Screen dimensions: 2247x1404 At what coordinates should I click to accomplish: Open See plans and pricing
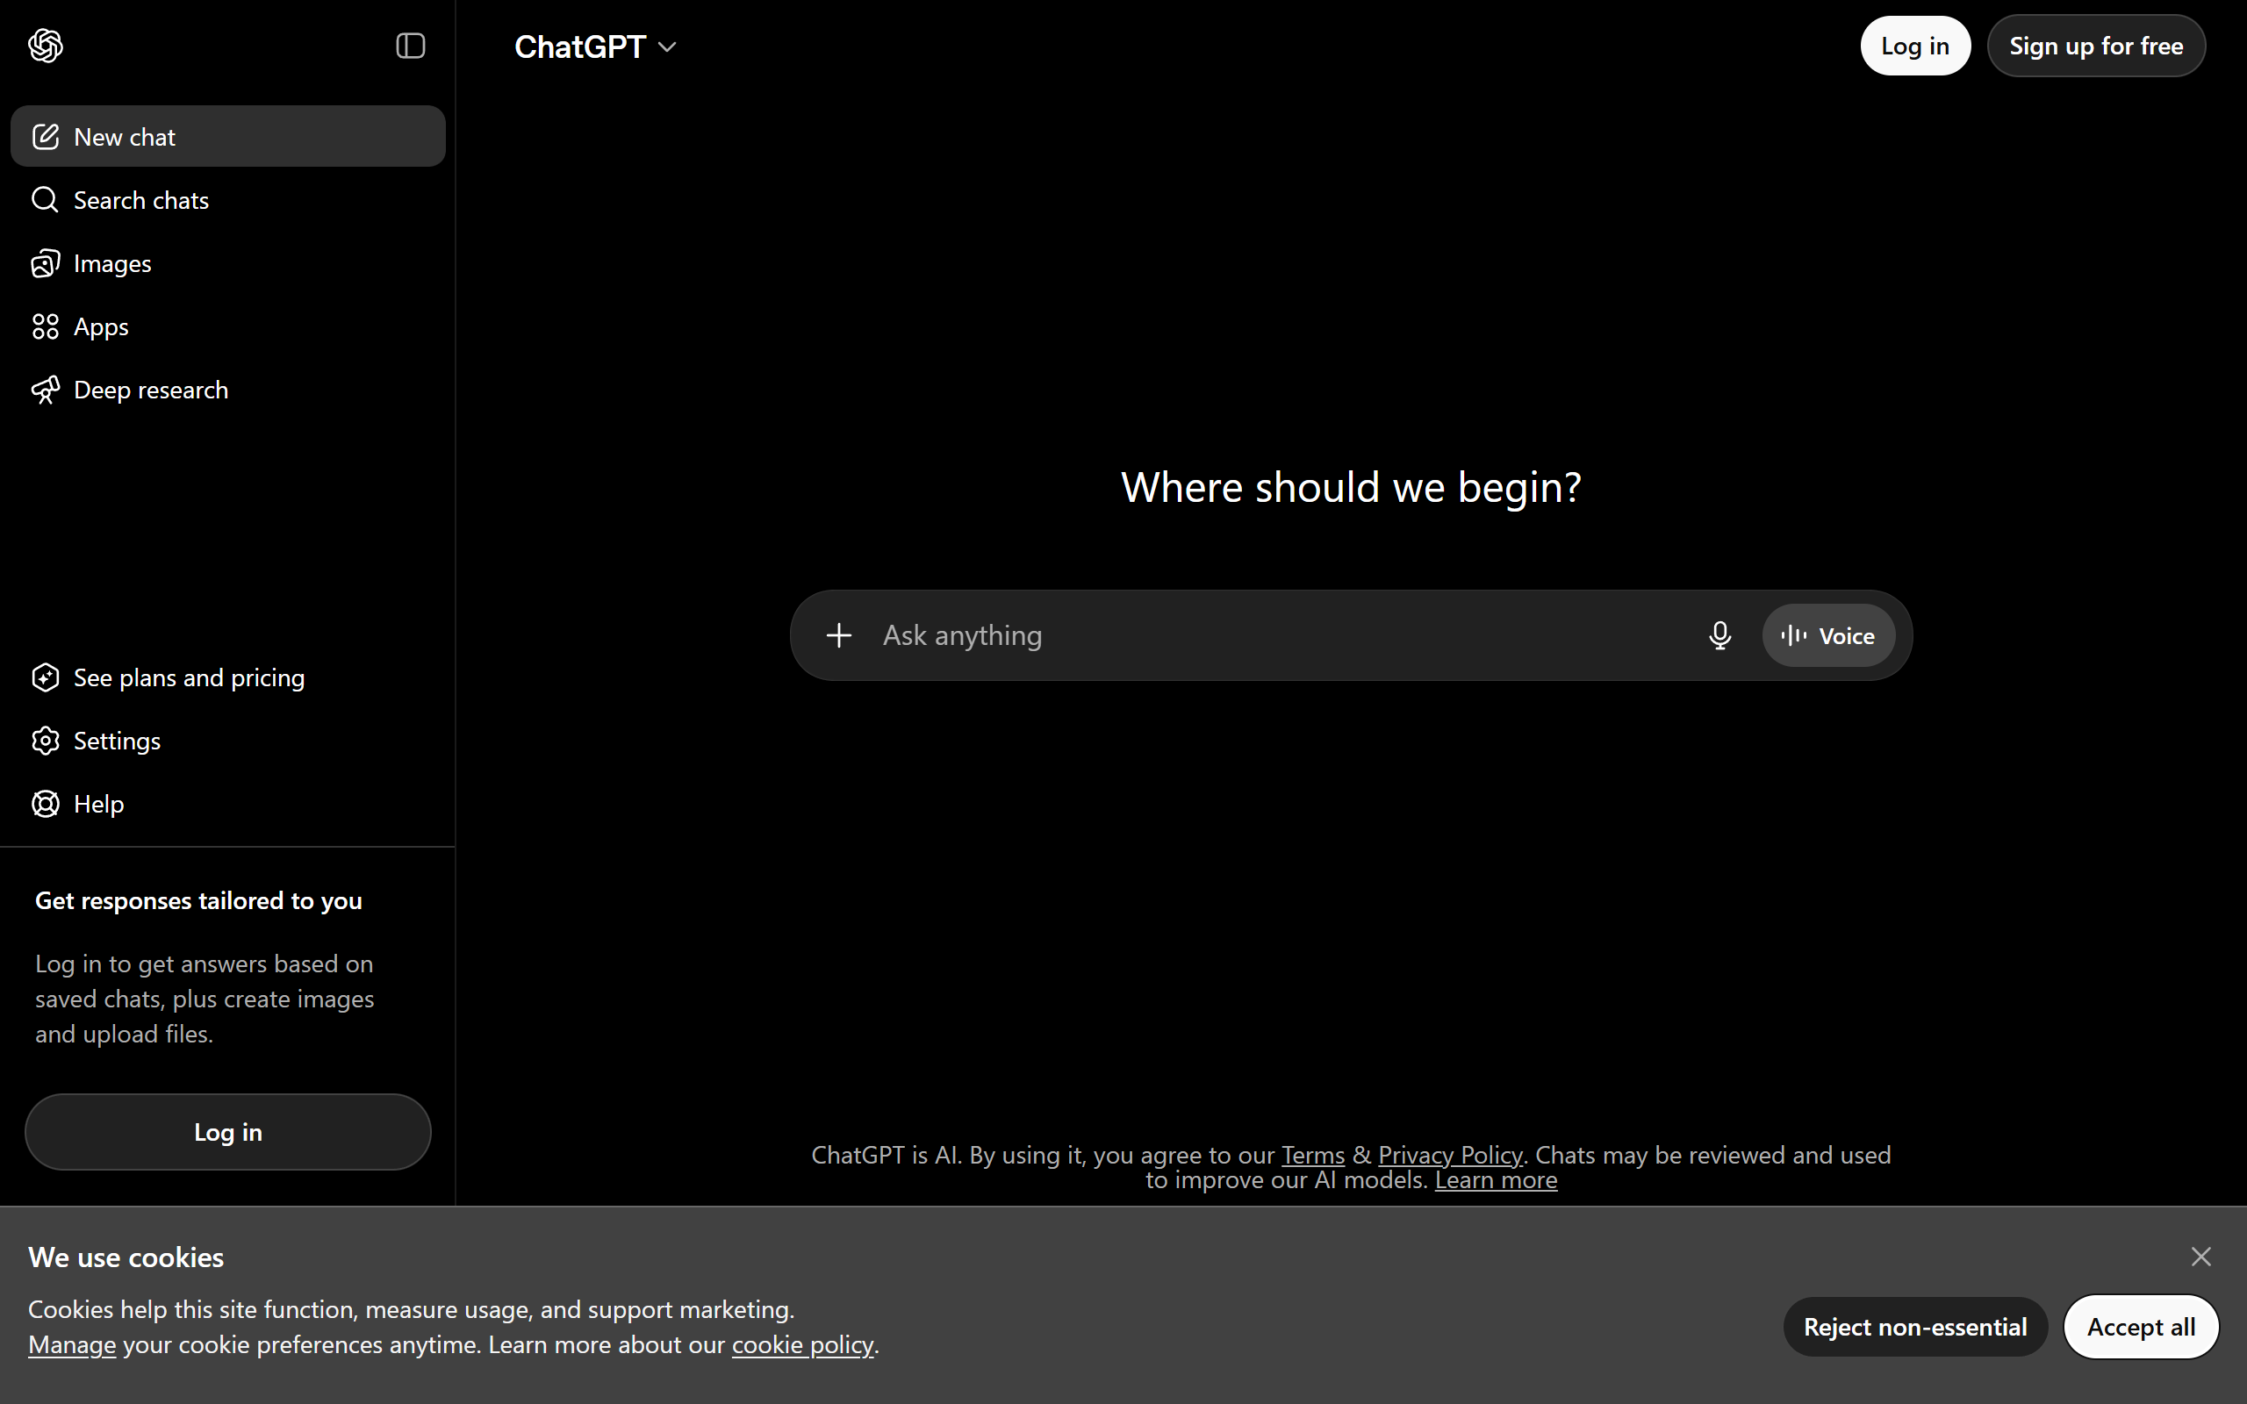point(227,677)
